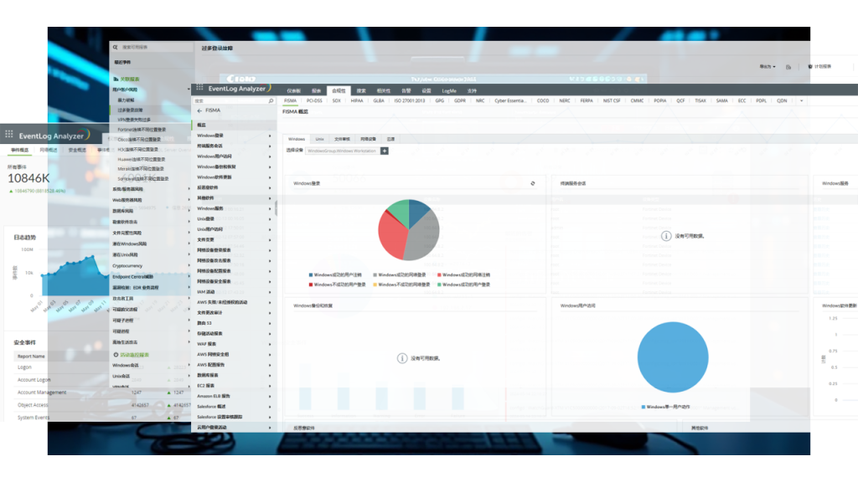Show more compliance tabs via the overflow chevron
Image resolution: width=858 pixels, height=482 pixels.
click(x=801, y=101)
